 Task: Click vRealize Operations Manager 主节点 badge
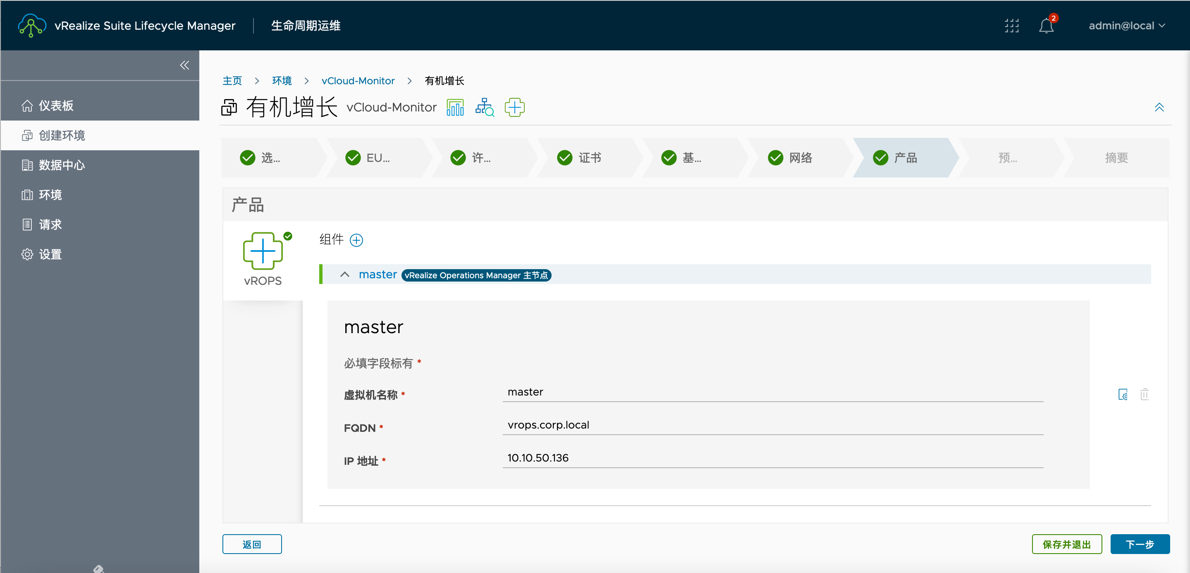point(476,275)
